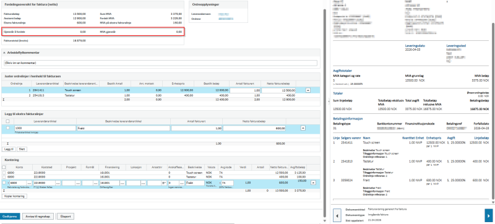495x224 pixels.
Task: Edit the Frakt description field in extra lines
Action: point(123,129)
